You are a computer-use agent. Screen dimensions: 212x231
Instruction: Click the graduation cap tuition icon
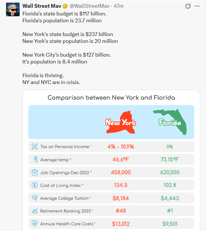35,198
